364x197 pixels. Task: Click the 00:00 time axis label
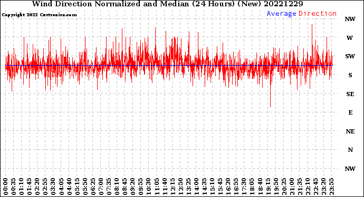[6, 186]
